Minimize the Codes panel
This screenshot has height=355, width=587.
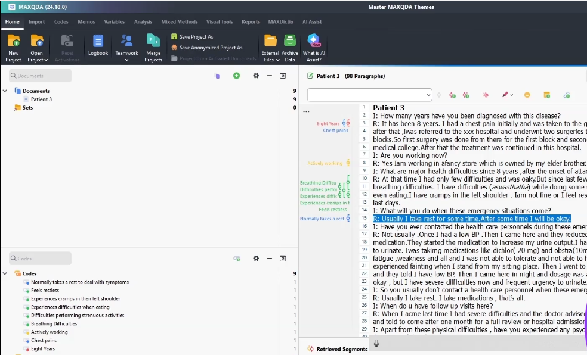click(269, 259)
